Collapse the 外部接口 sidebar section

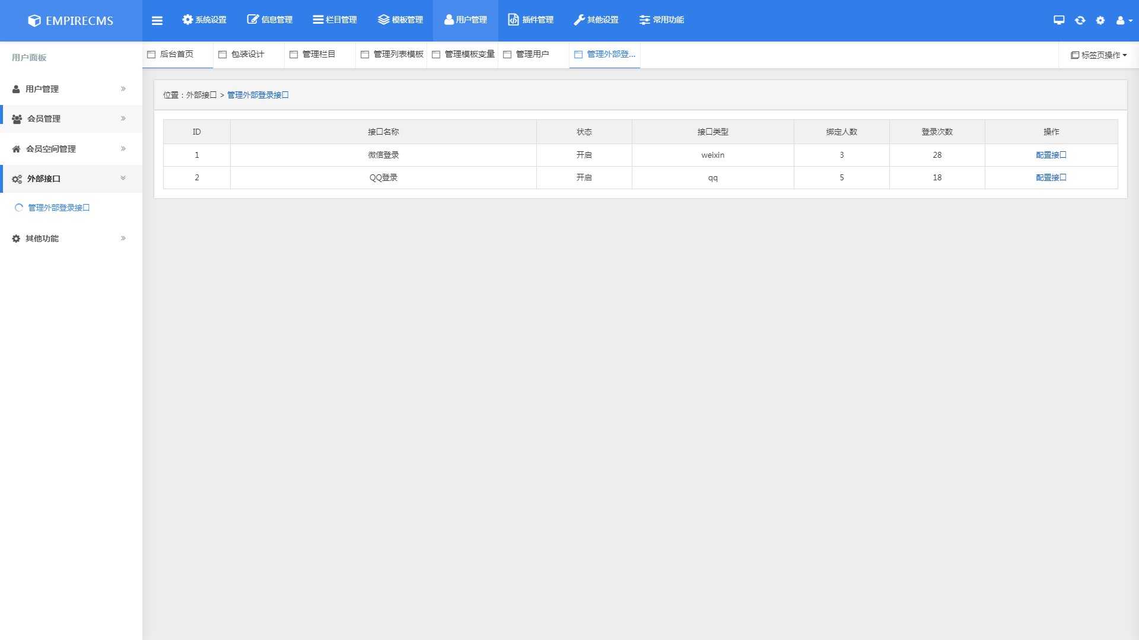tap(71, 179)
